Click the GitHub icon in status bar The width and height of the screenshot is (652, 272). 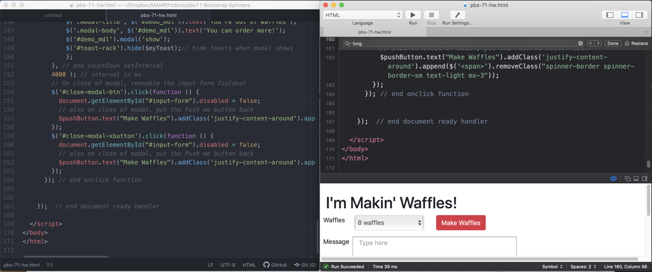[x=267, y=265]
